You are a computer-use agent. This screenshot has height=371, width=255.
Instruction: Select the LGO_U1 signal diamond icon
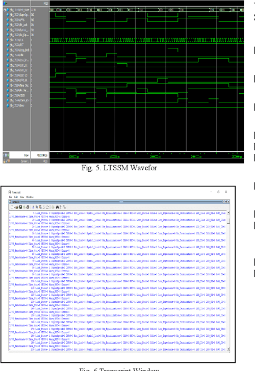tap(8, 65)
